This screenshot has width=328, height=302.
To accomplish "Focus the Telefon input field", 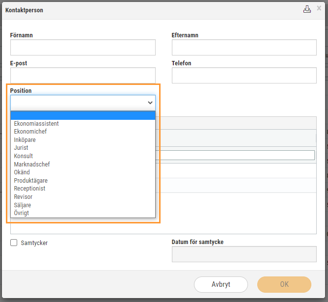I will pos(244,75).
